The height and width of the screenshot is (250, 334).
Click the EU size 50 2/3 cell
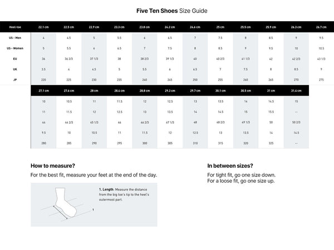[x=296, y=122]
